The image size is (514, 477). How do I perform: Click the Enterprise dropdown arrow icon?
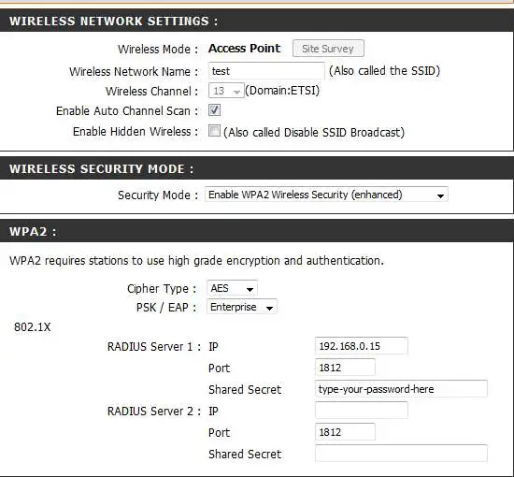pyautogui.click(x=269, y=308)
